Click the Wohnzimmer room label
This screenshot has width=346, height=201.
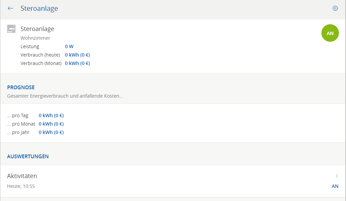click(x=35, y=38)
